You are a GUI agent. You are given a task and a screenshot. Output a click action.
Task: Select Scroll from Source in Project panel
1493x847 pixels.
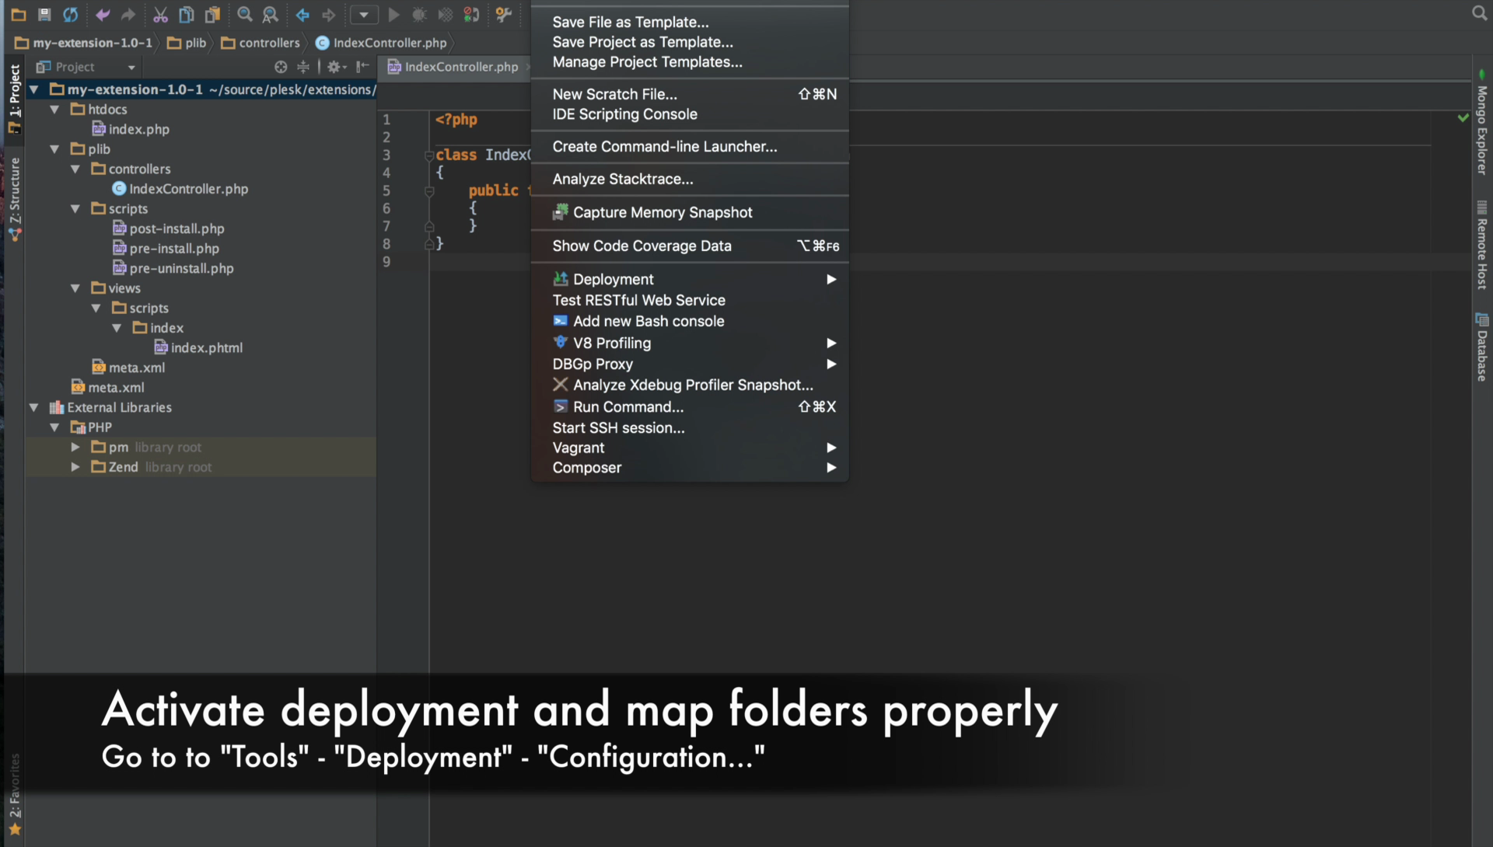click(x=281, y=67)
